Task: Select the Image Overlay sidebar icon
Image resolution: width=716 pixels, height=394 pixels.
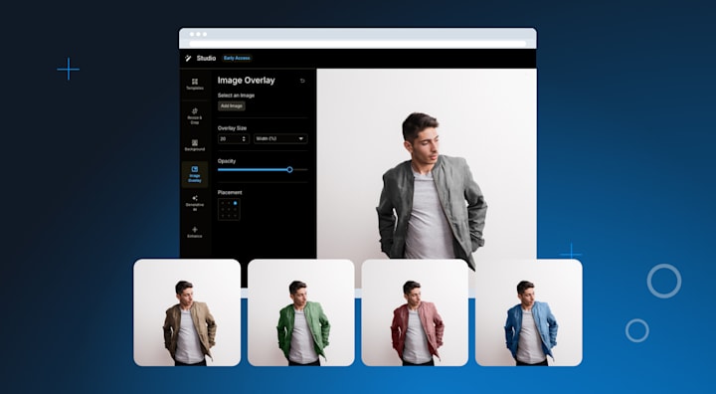Action: pyautogui.click(x=195, y=174)
